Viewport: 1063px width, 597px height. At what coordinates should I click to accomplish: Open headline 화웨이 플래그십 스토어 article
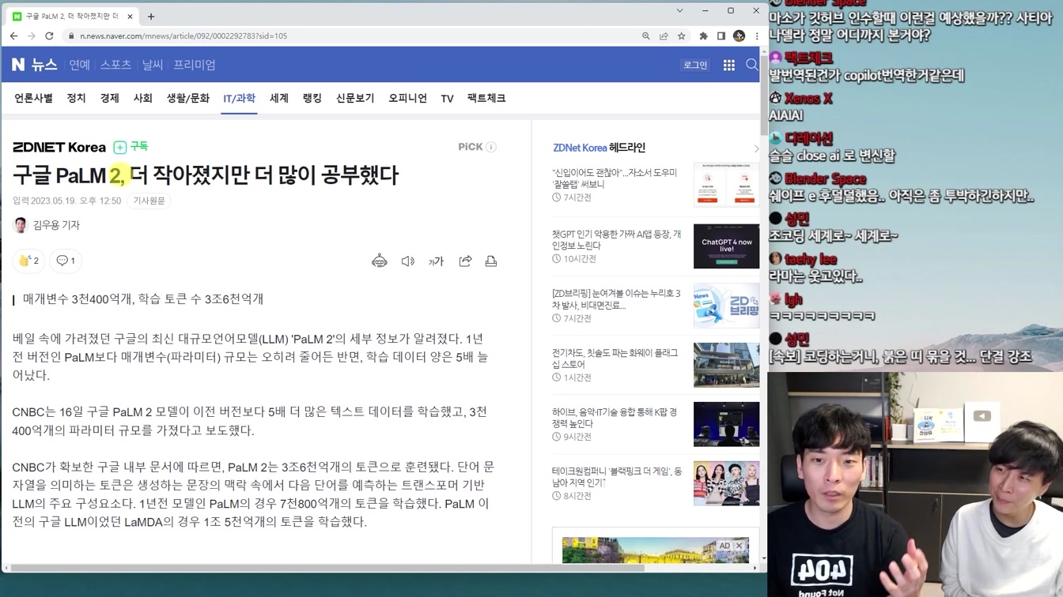tap(615, 359)
